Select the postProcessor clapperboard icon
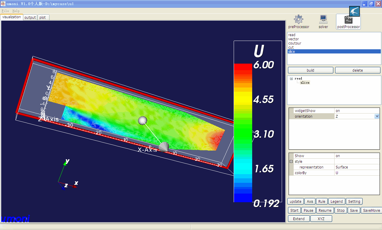The image size is (382, 230). 348,20
